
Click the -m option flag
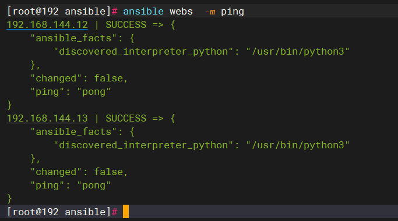[210, 12]
